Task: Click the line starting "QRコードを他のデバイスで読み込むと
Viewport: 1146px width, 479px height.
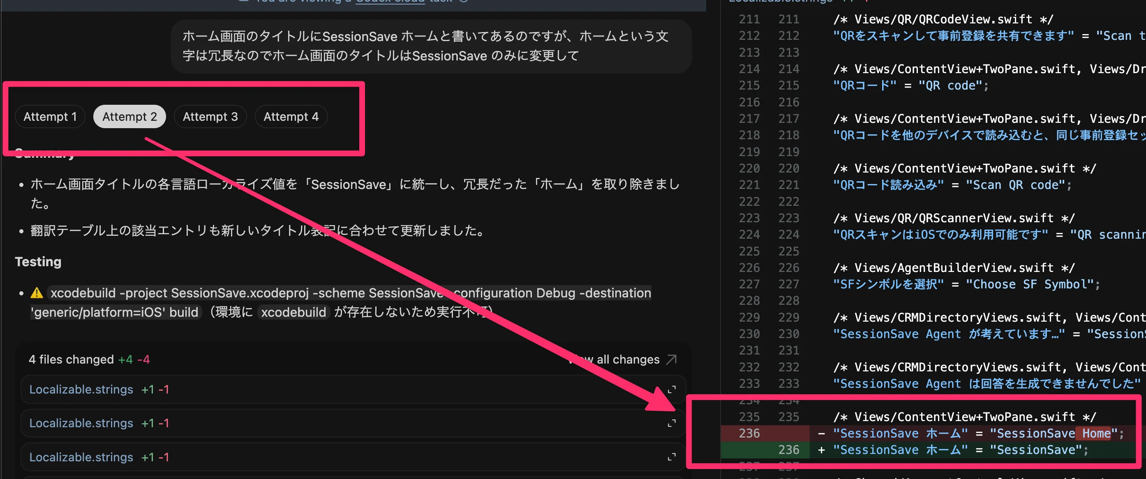Action: pyautogui.click(x=989, y=135)
